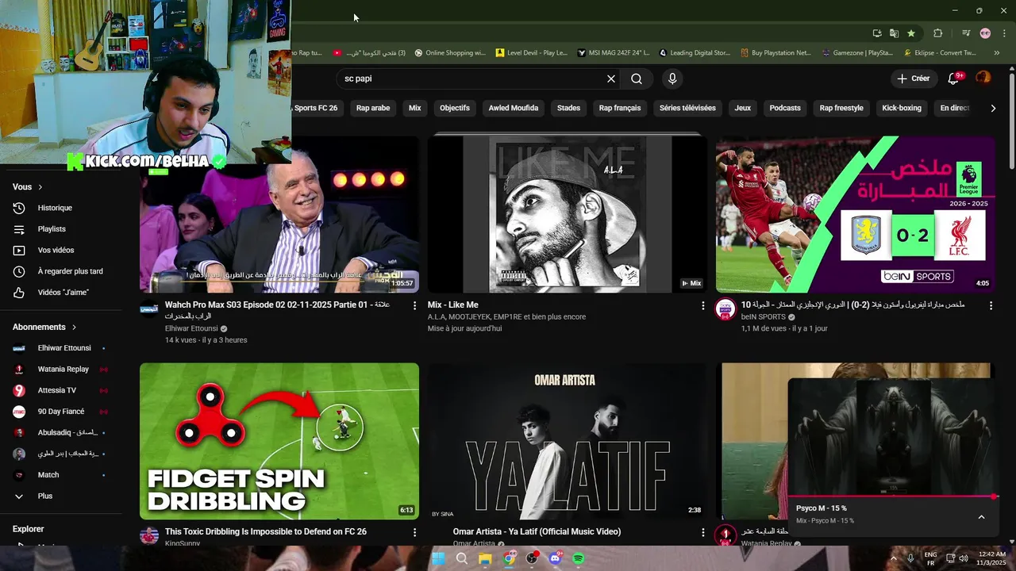This screenshot has width=1016, height=571.
Task: Open options for Omar Artista Ya Latif video
Action: click(x=702, y=532)
